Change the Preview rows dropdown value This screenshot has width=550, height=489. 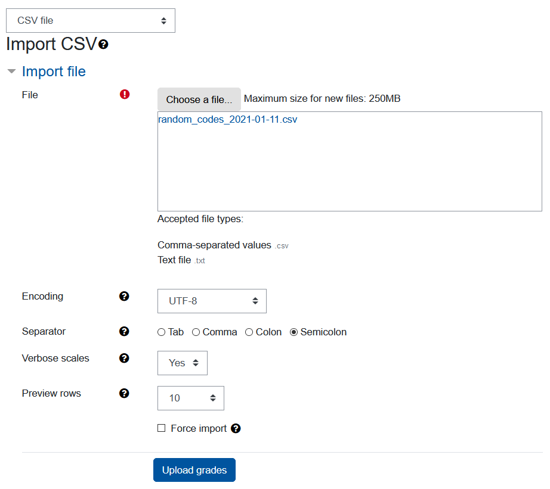coord(190,398)
